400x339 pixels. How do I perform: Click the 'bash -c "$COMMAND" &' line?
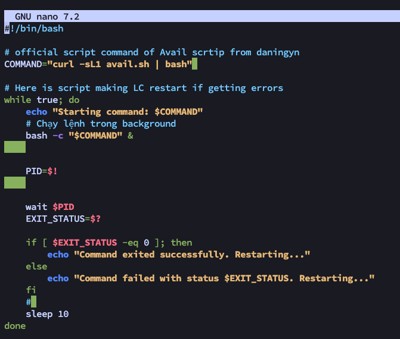[x=80, y=136]
